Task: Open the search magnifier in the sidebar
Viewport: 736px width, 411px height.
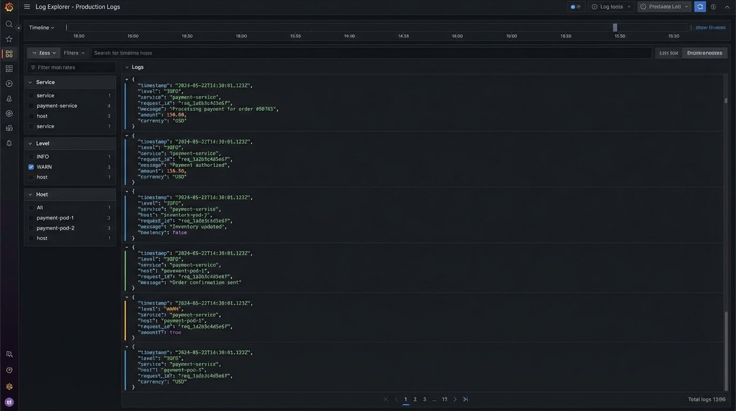Action: click(x=9, y=24)
